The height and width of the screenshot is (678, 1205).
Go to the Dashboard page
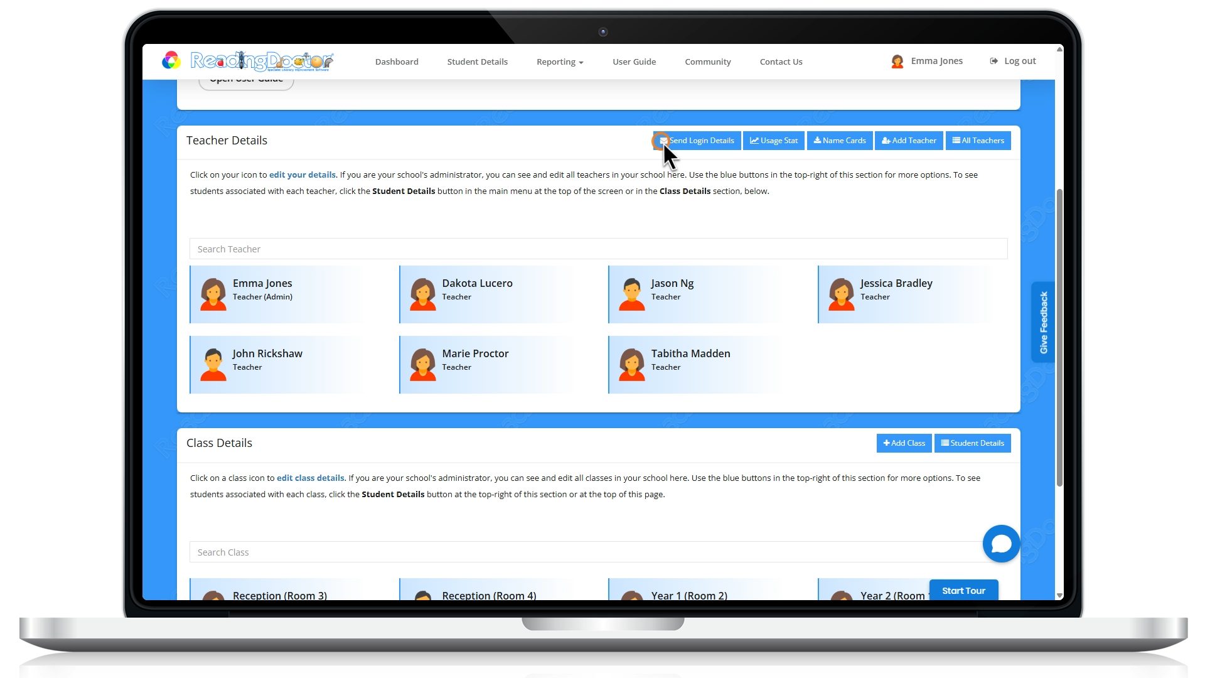(397, 62)
